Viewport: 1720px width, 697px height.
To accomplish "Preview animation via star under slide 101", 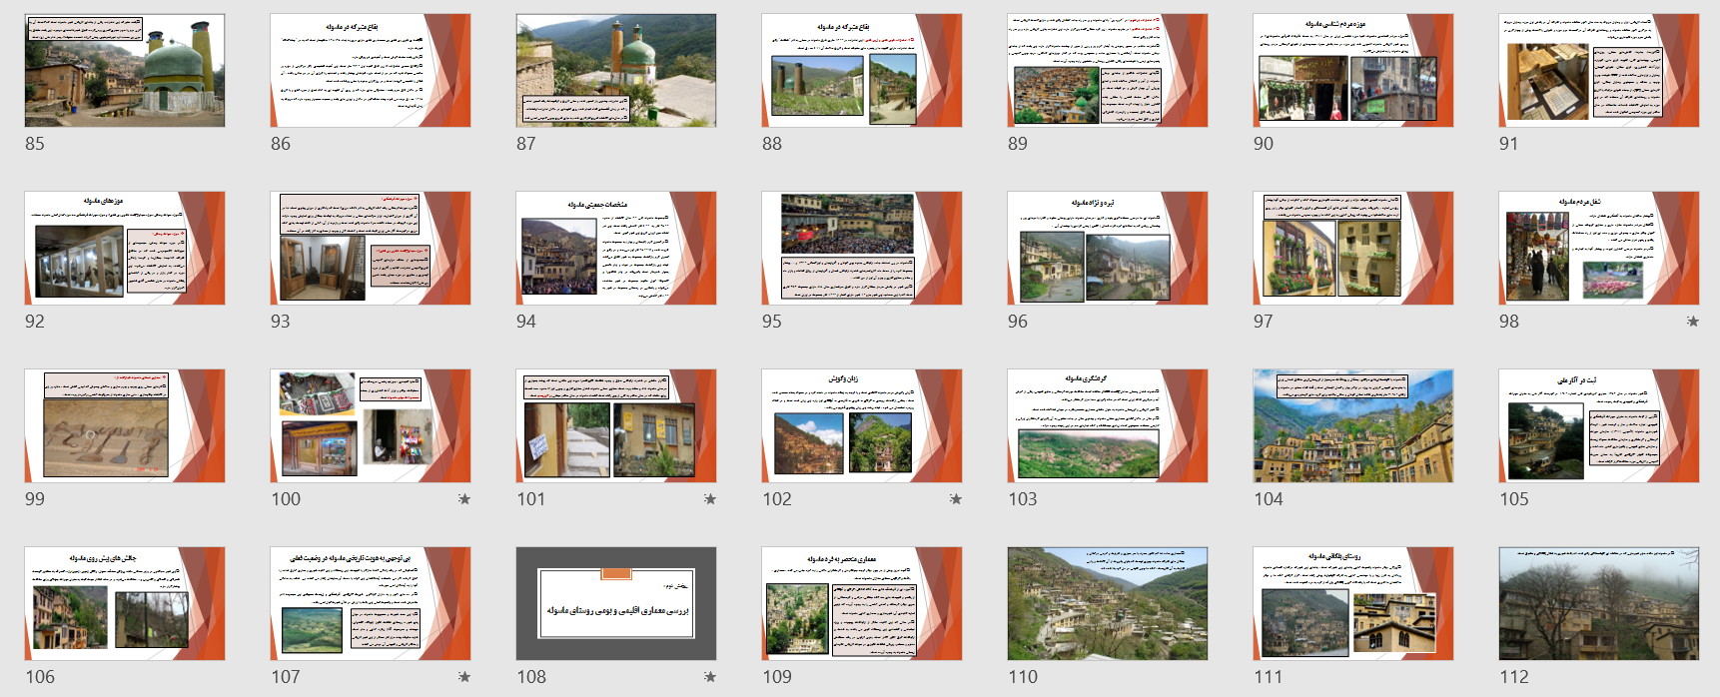I will pyautogui.click(x=709, y=499).
